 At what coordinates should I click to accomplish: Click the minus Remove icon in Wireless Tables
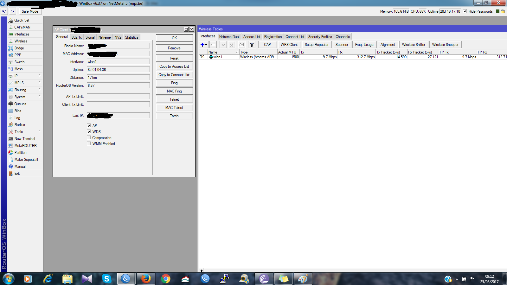point(213,45)
